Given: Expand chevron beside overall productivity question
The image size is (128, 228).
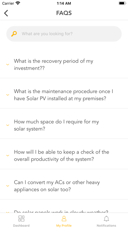Looking at the screenshot, I should [8, 156].
